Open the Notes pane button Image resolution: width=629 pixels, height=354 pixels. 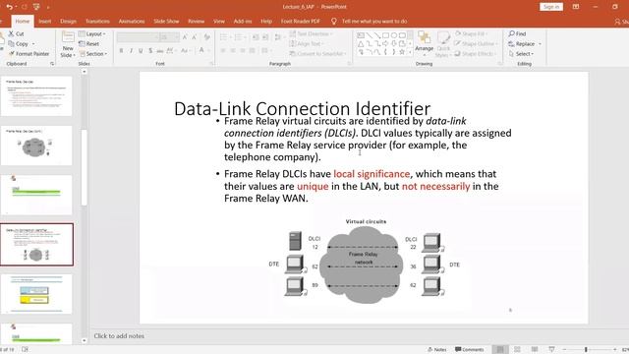[436, 350]
